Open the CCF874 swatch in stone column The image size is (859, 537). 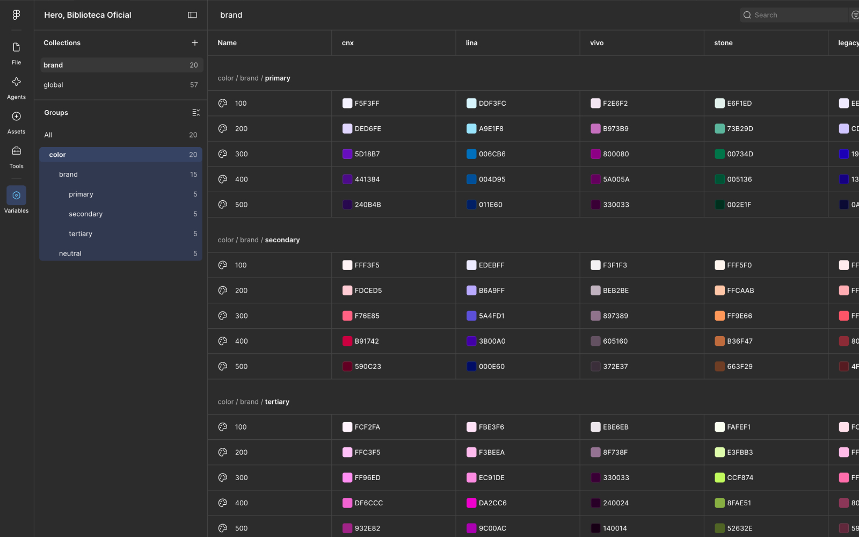(x=719, y=478)
